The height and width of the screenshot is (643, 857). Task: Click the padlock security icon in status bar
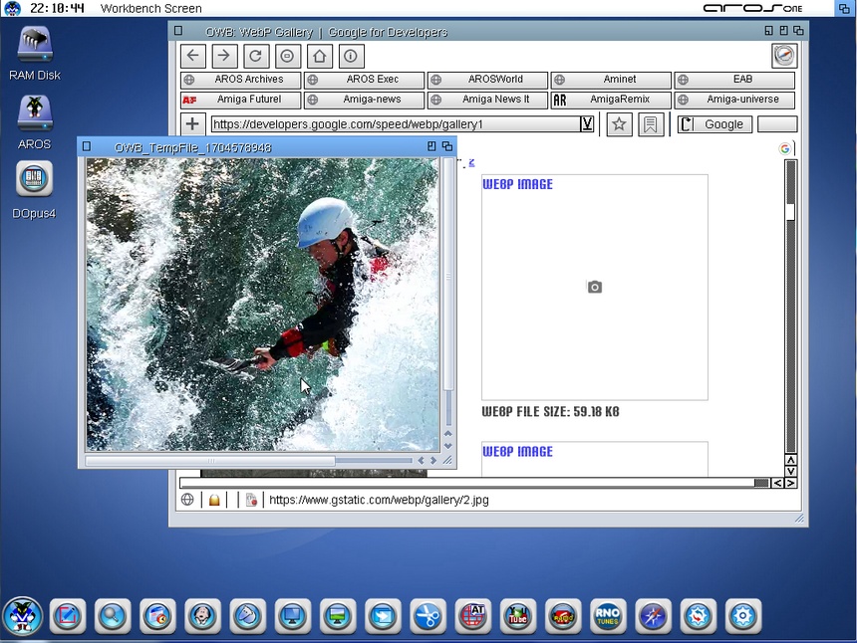tap(214, 500)
